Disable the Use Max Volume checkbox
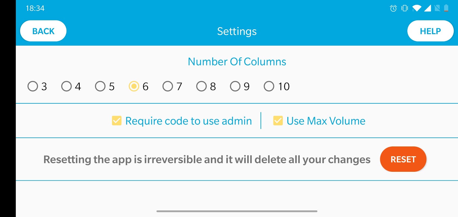458x217 pixels. pos(278,121)
